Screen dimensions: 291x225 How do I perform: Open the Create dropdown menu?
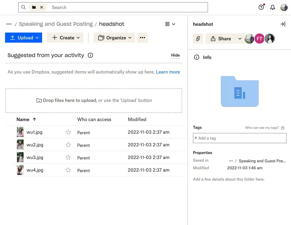point(65,38)
